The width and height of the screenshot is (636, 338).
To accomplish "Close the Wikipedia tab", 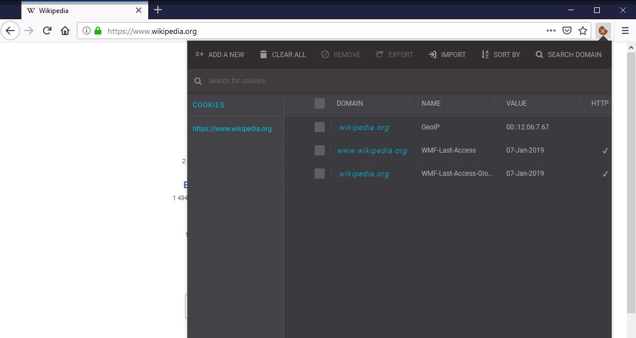I will [138, 11].
